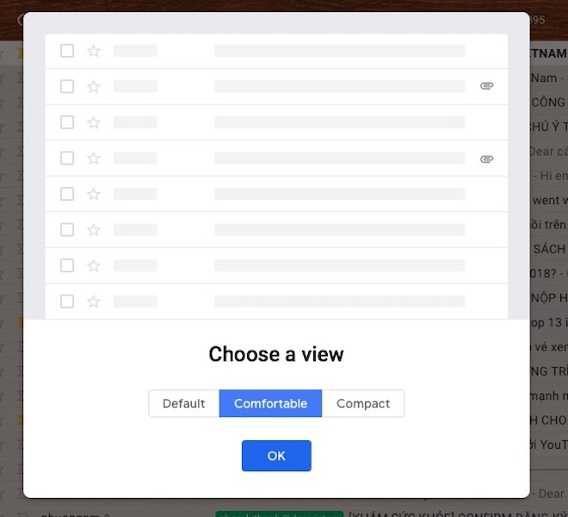Click the subject placeholder bar in first row

click(340, 51)
